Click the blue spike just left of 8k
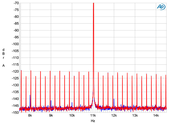Viewport: 170px width, 125px height. pyautogui.click(x=30, y=101)
